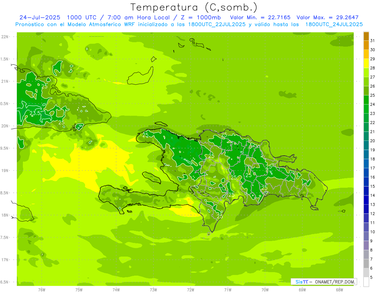Screen dimensions: 381x294
Task: Click the legend value '18'
Action: [x=373, y=159]
